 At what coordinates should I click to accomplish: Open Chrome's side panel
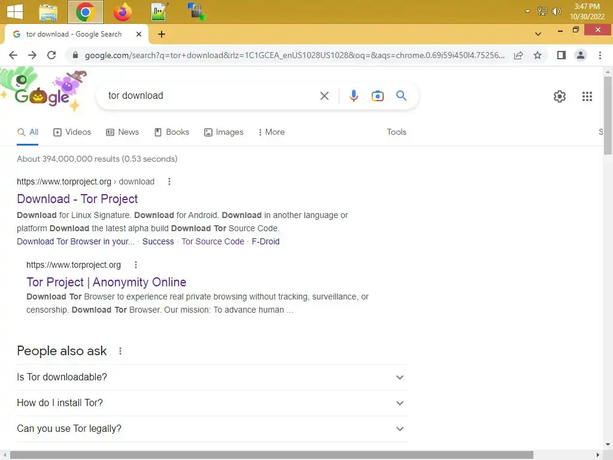(562, 55)
